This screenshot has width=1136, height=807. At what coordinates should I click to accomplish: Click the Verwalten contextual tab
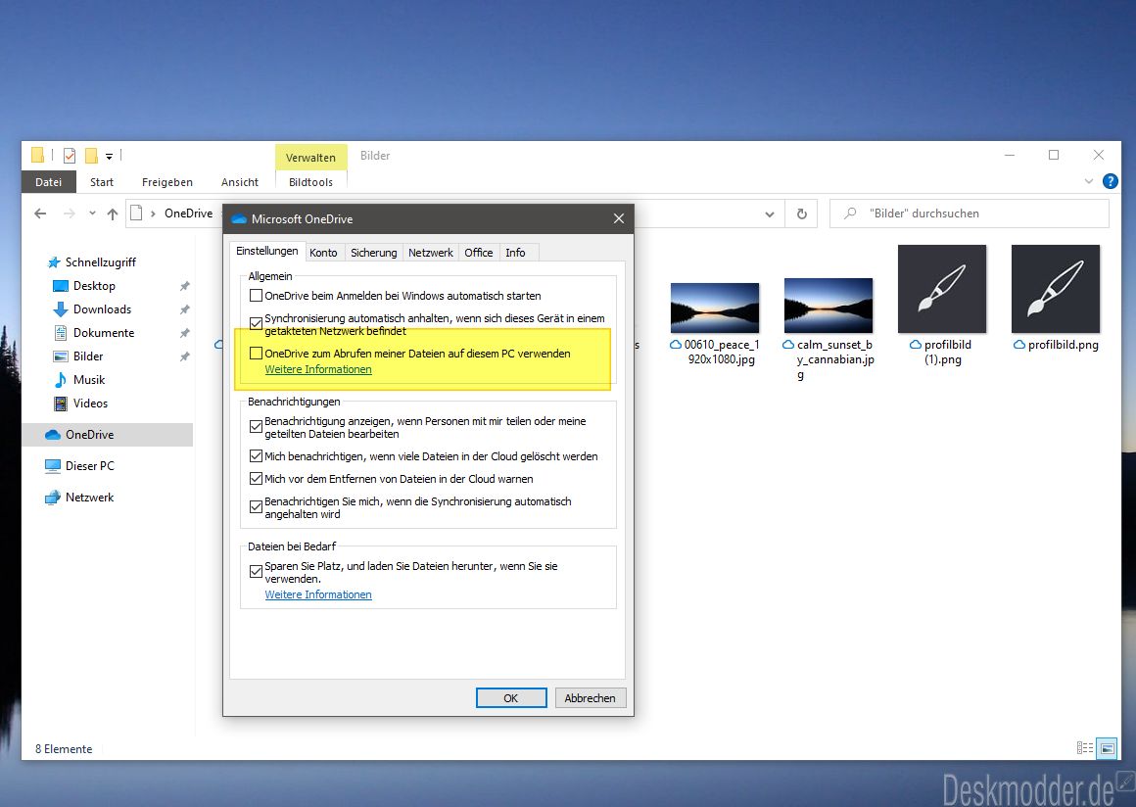click(x=310, y=158)
